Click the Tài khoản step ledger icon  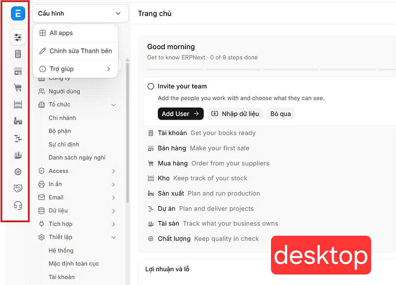click(x=151, y=133)
